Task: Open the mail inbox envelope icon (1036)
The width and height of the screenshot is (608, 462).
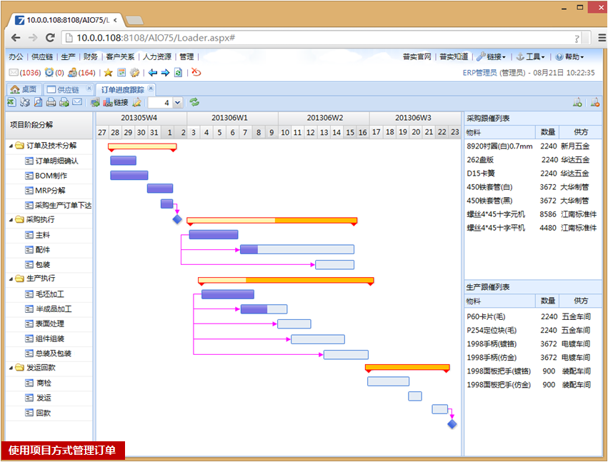Action: (x=14, y=73)
